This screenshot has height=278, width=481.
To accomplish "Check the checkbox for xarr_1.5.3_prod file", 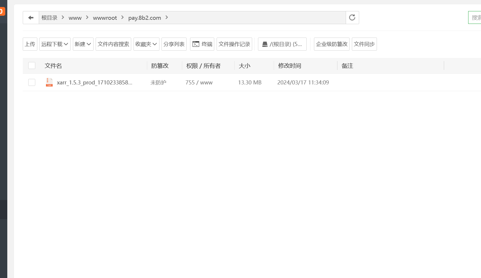I will click(x=31, y=82).
